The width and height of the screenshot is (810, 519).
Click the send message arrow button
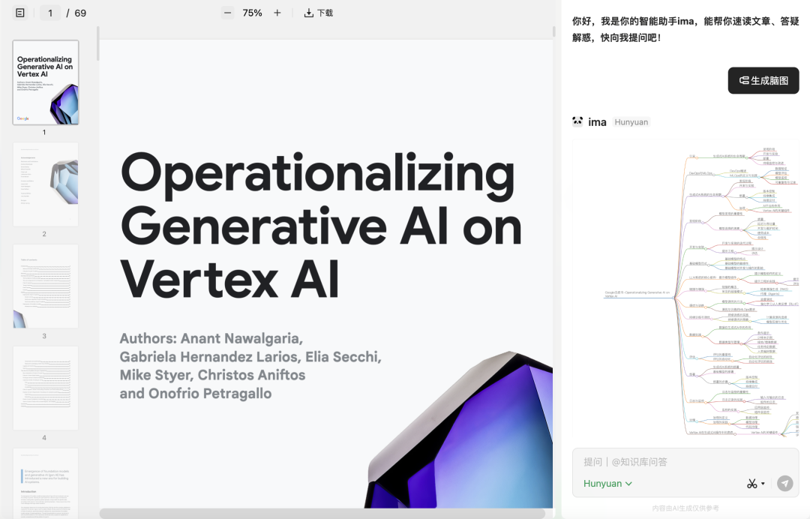pos(784,483)
